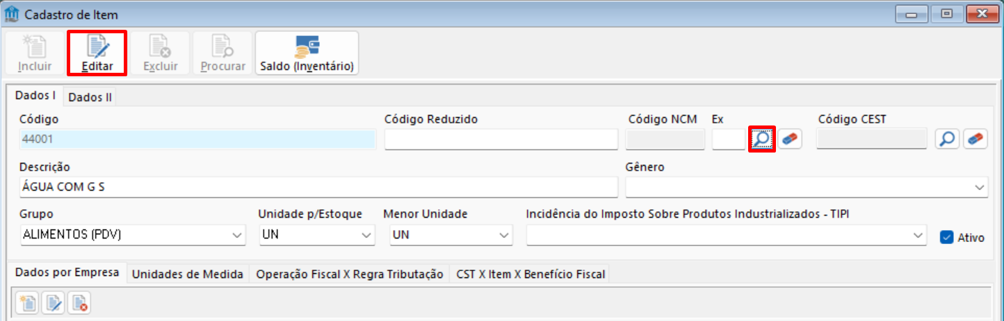Screen dimensions: 1004x321
Task: Click the Código Reduzido input field
Action: (x=501, y=139)
